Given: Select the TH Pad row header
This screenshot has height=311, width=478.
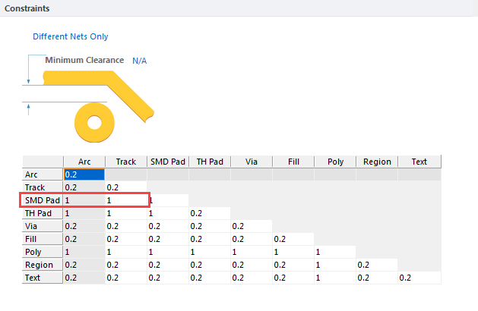Looking at the screenshot, I should click(x=43, y=213).
